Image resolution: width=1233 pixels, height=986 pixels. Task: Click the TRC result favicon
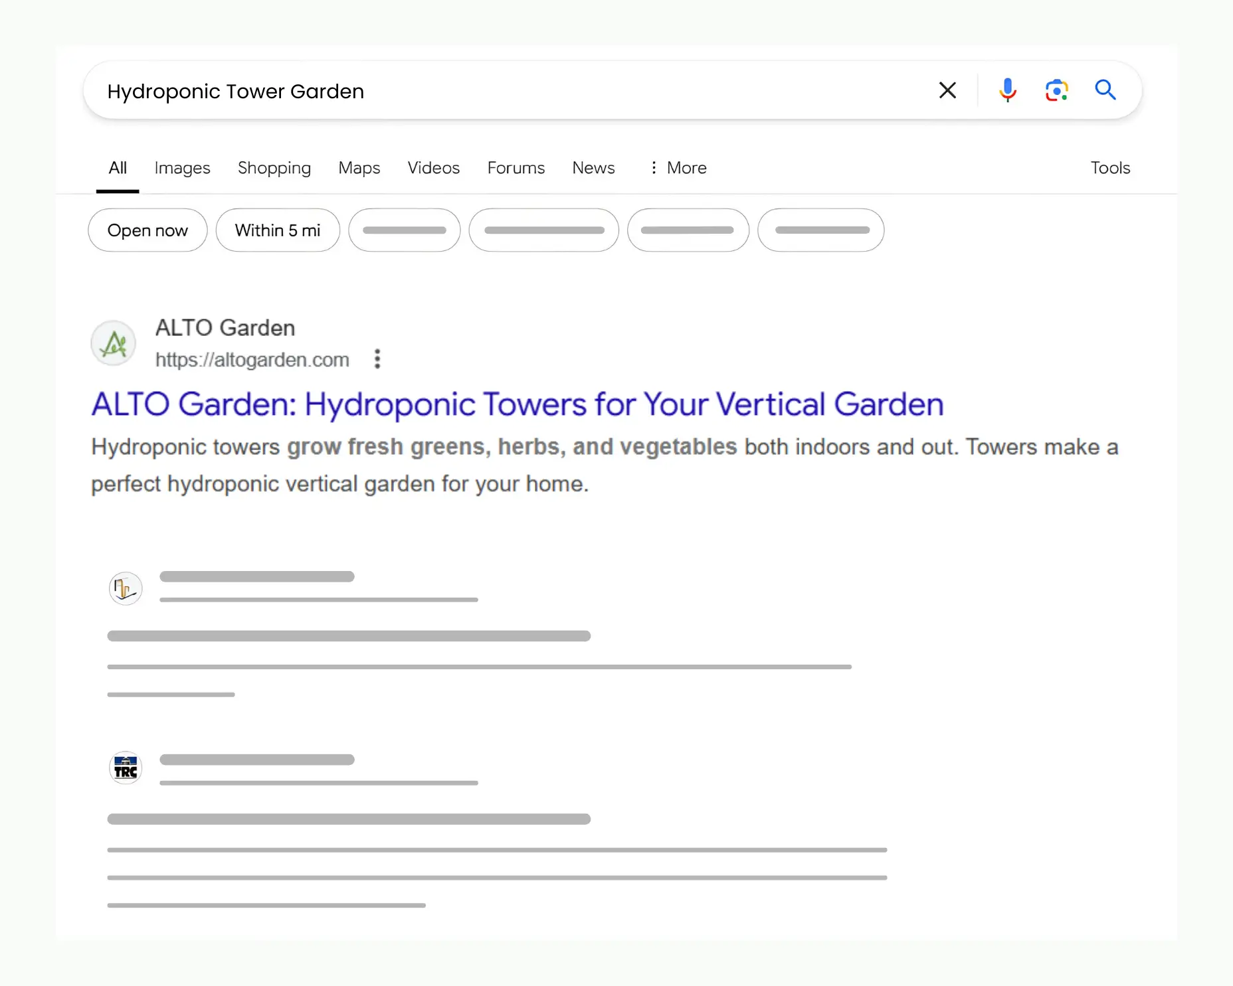126,768
